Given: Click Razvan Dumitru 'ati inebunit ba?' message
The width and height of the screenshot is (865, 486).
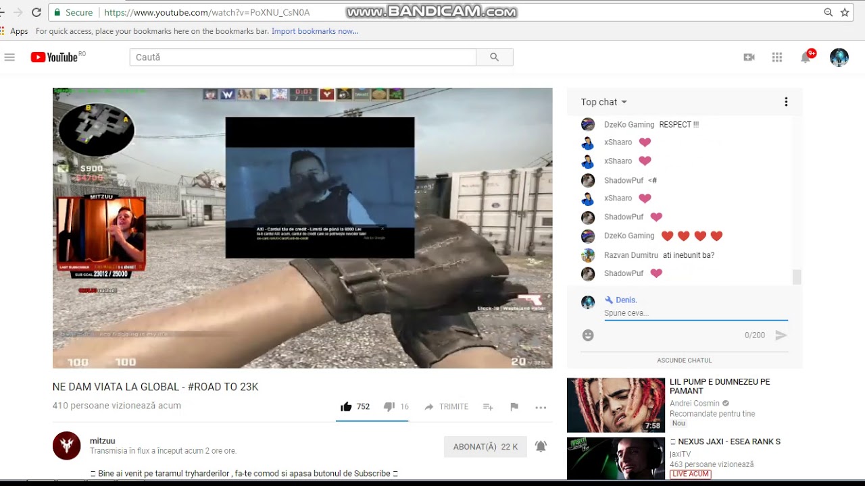Looking at the screenshot, I should (x=689, y=255).
